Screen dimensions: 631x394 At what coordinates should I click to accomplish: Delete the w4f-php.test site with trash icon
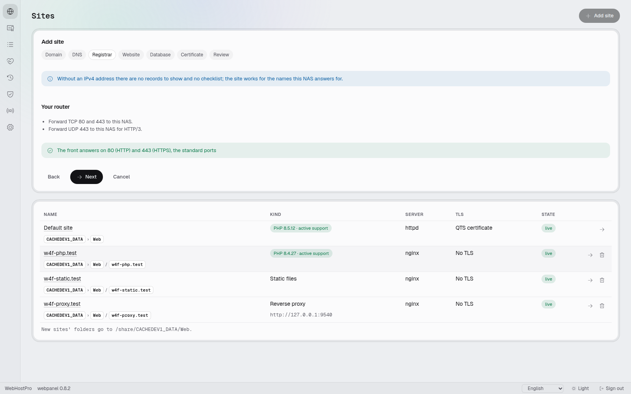pyautogui.click(x=602, y=255)
